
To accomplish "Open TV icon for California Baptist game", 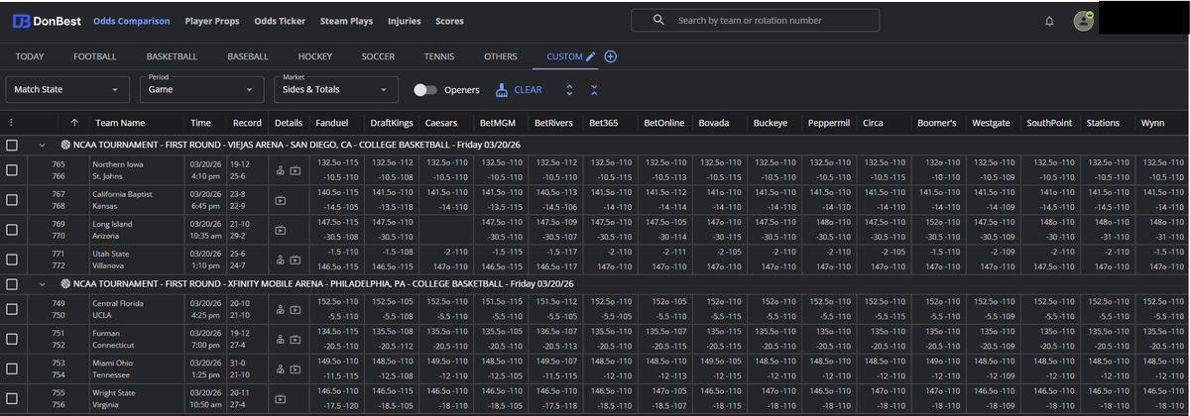I will tap(281, 200).
